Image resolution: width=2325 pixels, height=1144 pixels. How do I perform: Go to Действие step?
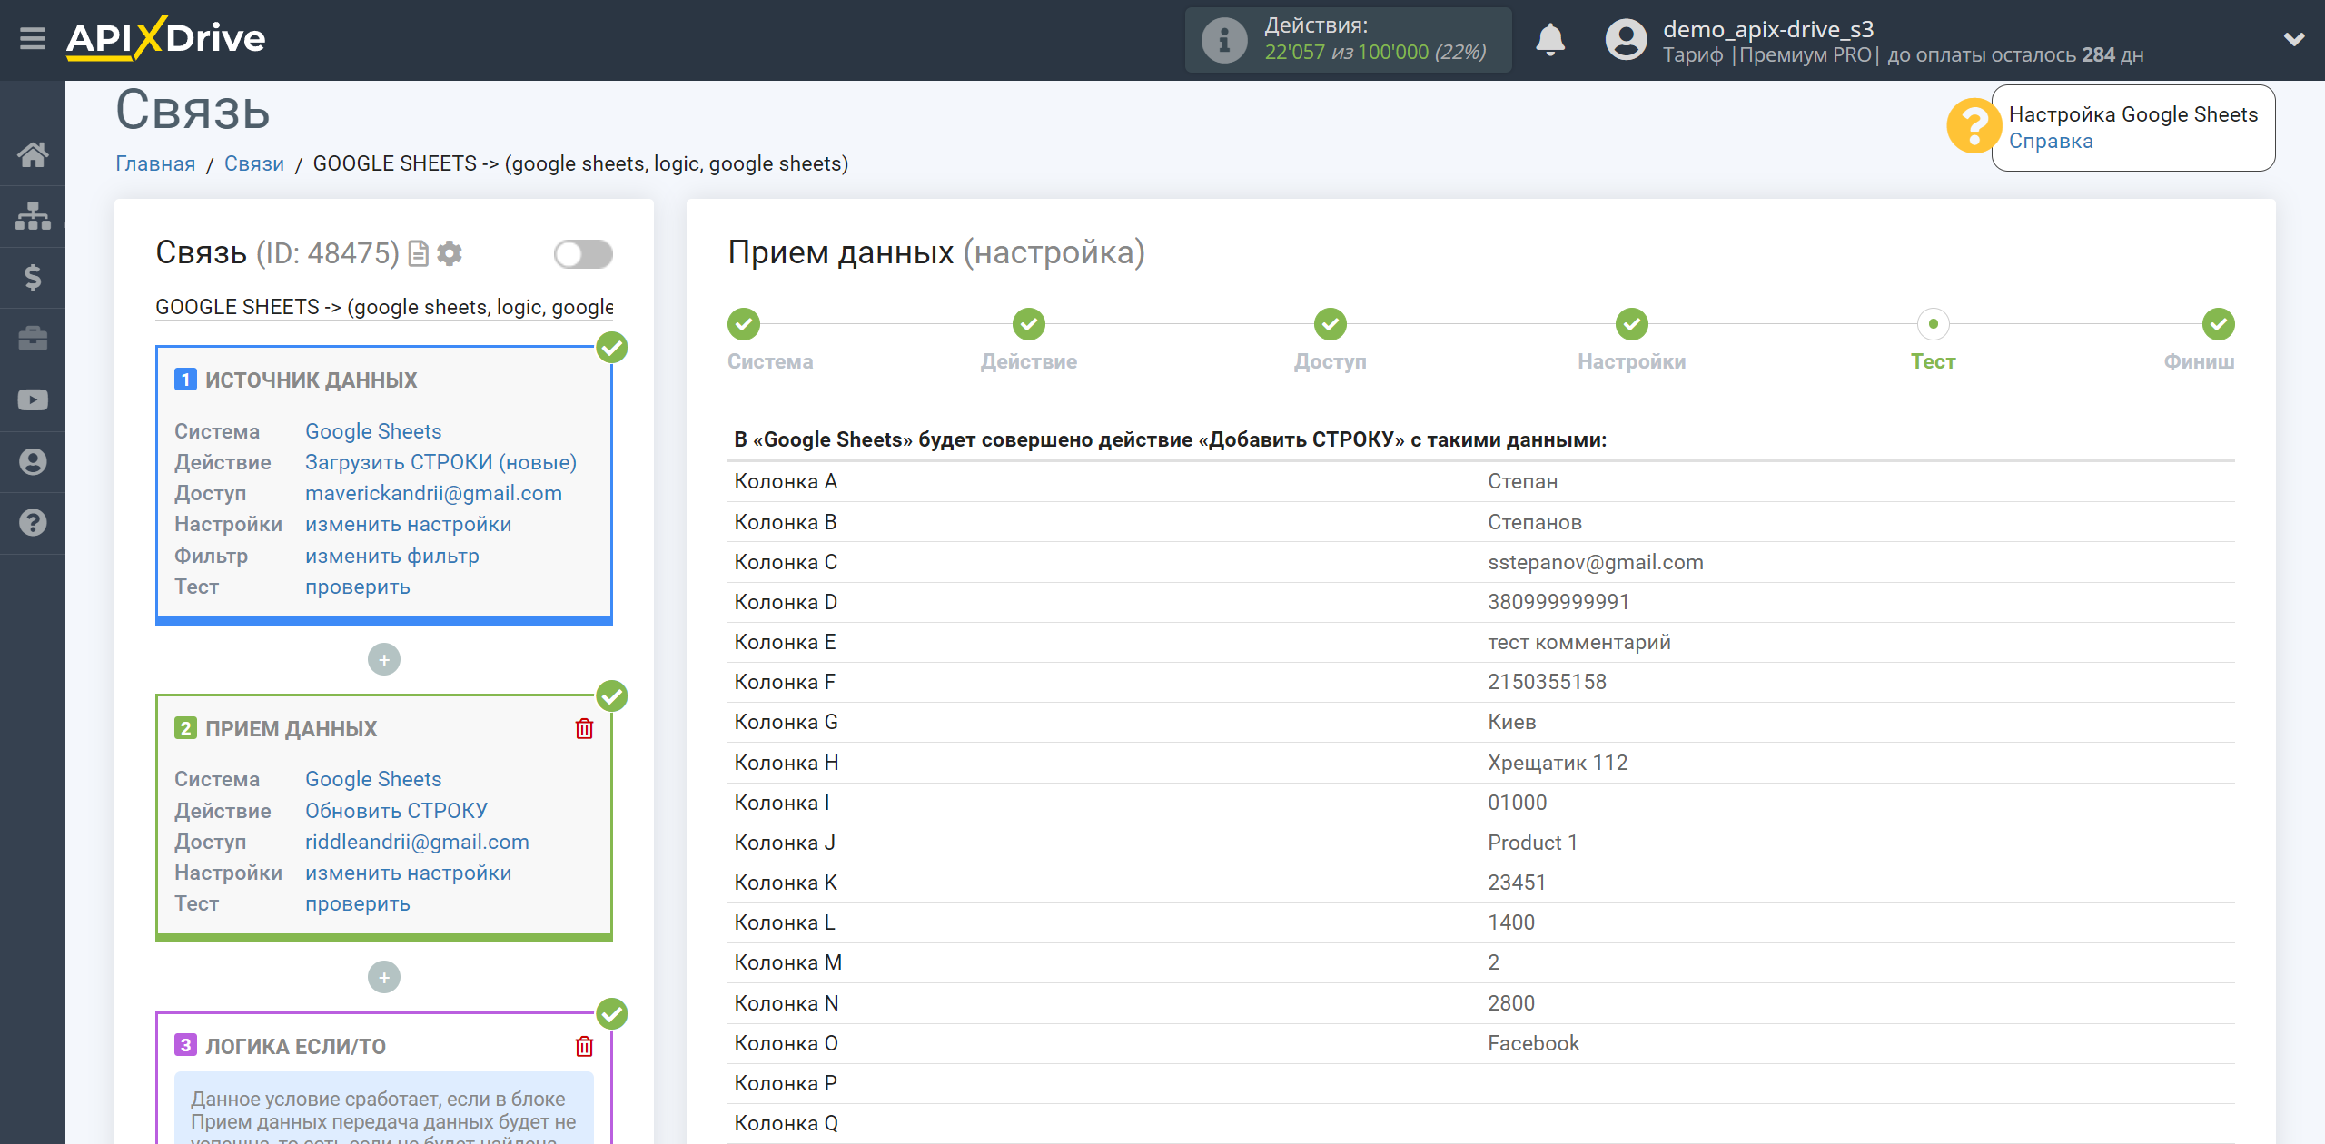point(1029,324)
